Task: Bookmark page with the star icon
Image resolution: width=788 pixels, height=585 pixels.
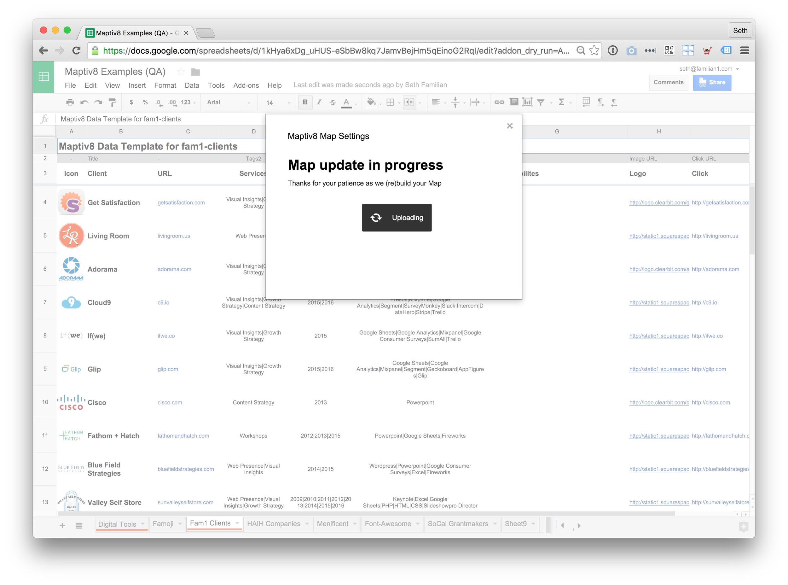Action: 594,51
